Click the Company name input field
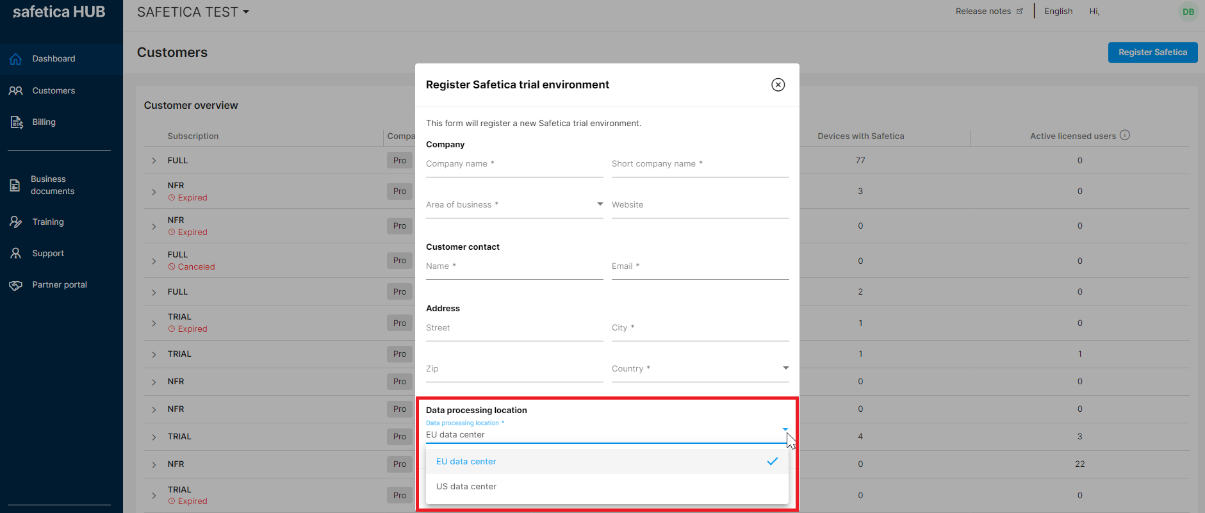 tap(514, 164)
